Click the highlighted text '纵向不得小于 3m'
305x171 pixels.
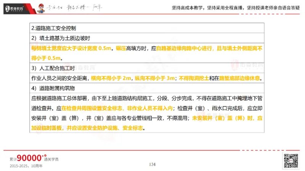155,78
